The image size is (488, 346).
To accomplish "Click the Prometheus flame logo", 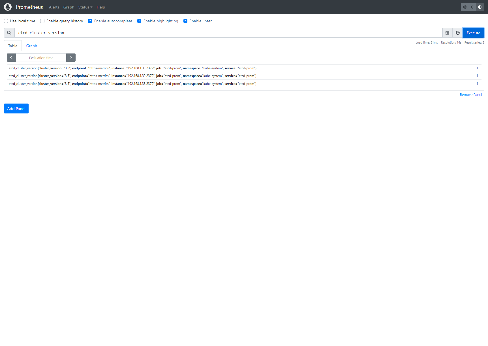I will [8, 7].
